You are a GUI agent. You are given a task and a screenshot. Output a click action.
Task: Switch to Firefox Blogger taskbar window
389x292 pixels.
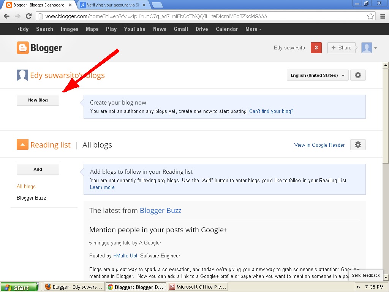74,287
